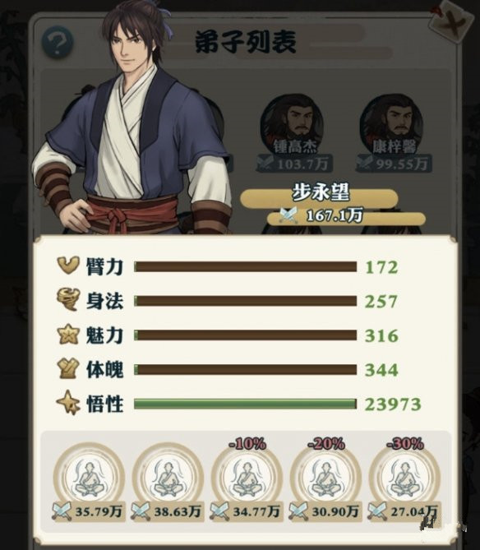Screen dimensions: 480x550
Task: Click the 弟子列表 title header
Action: [x=246, y=43]
